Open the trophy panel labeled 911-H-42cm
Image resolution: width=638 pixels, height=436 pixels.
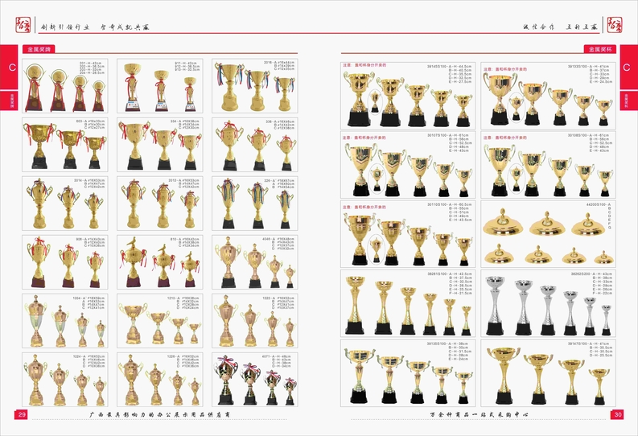pyautogui.click(x=162, y=86)
